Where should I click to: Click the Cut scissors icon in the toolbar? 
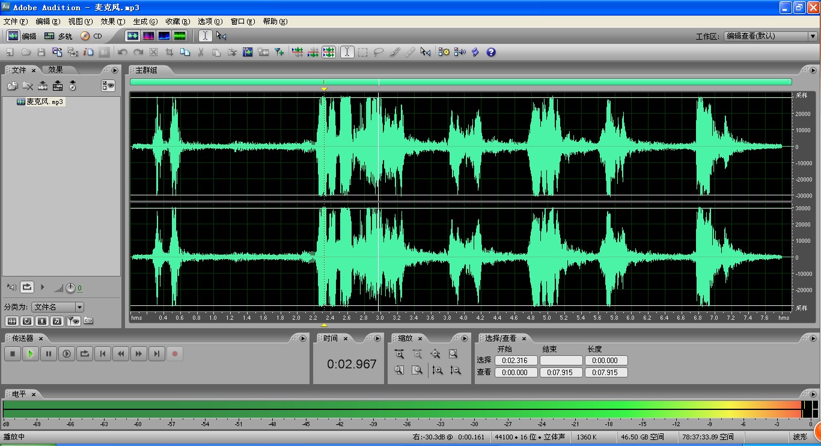point(201,52)
